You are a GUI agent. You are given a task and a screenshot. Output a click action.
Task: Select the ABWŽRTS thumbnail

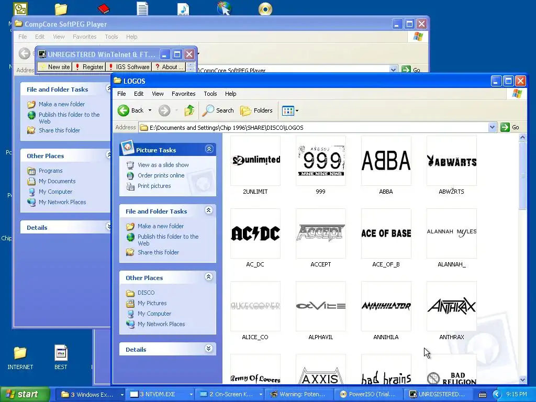point(452,161)
